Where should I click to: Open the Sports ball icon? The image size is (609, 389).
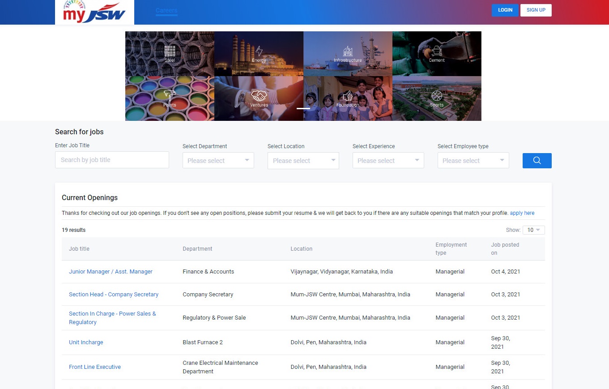pos(437,95)
